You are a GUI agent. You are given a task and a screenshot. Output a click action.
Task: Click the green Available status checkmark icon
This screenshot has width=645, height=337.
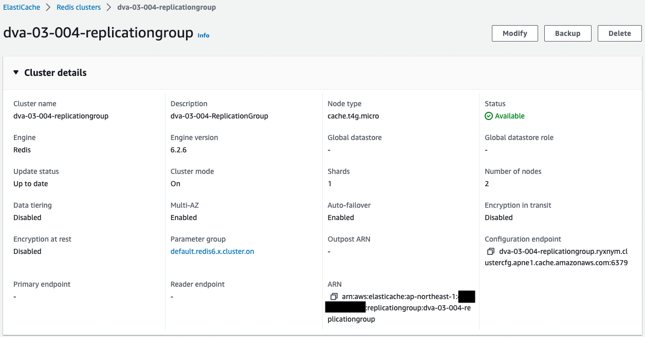coord(489,116)
